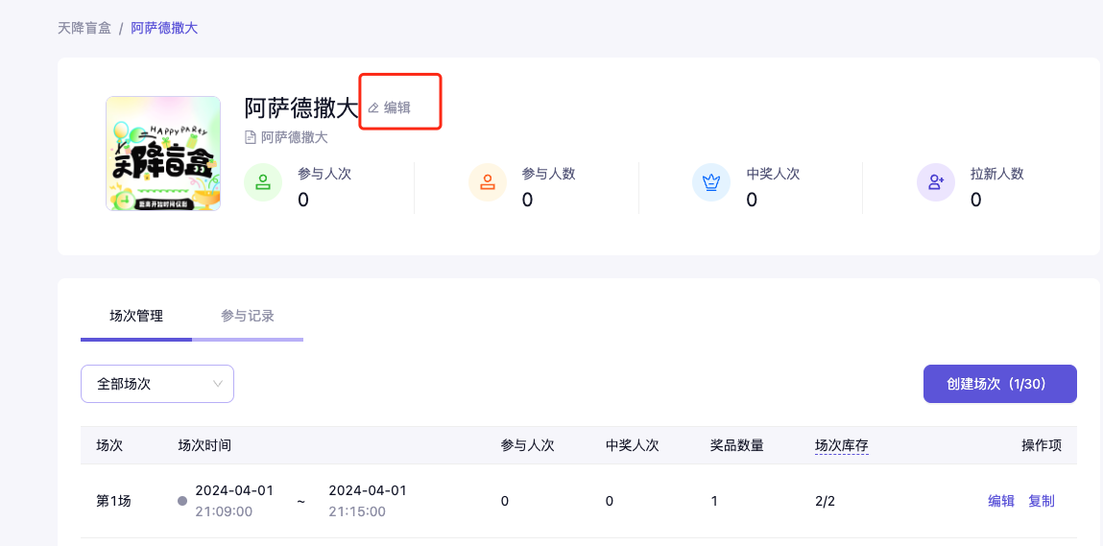This screenshot has height=546, width=1103.
Task: Click the orange 参与人数 stat icon
Action: [x=488, y=181]
